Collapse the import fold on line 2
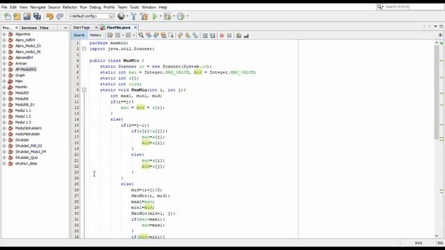445x250 pixels. click(x=84, y=49)
